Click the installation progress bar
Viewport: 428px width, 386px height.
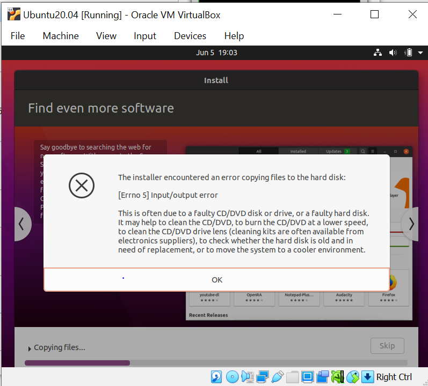[x=215, y=363]
